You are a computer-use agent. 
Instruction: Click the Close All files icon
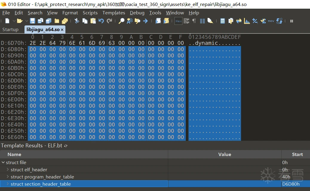pos(65,21)
